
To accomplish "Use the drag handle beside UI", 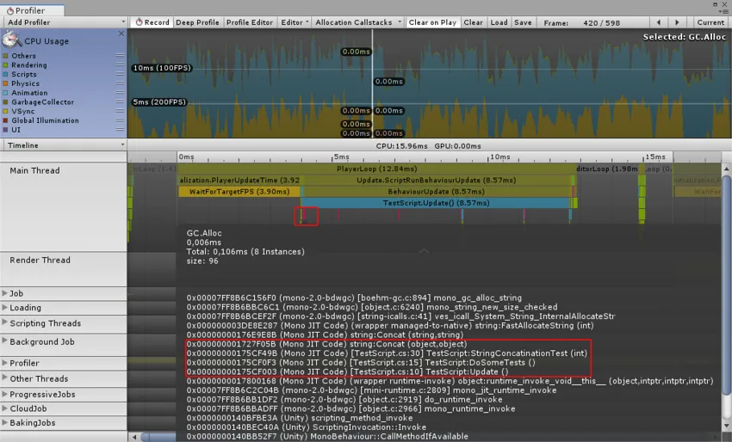I will pyautogui.click(x=120, y=129).
